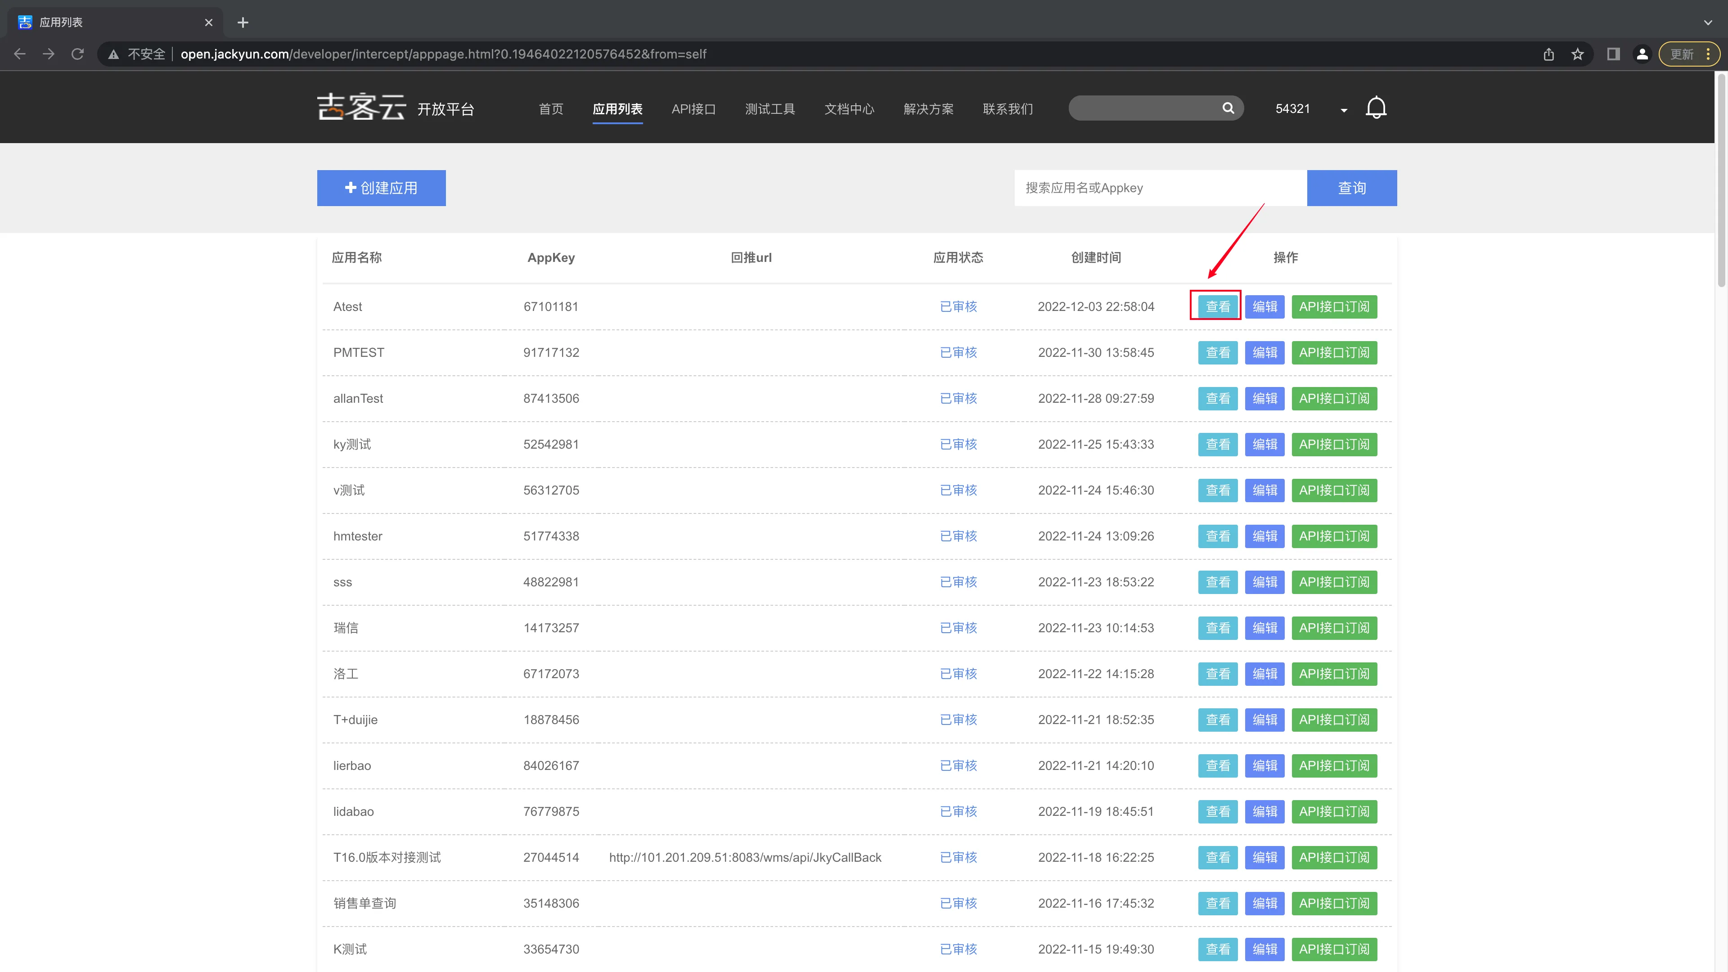Click 已审核 status for Atest
Screen dimensions: 1728x972
point(958,306)
